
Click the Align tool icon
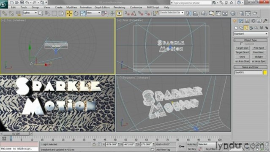pos(196,14)
